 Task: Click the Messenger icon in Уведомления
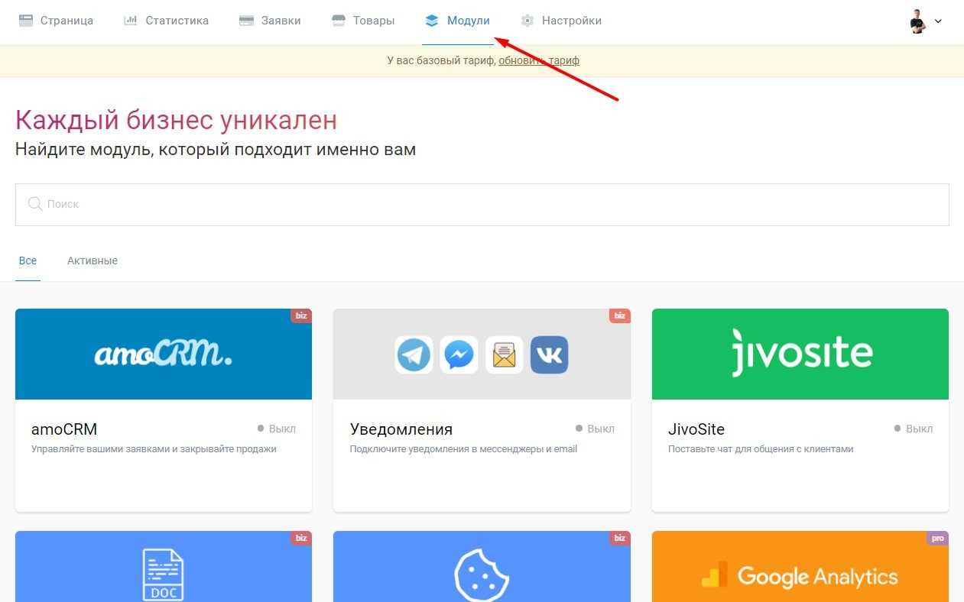point(459,355)
